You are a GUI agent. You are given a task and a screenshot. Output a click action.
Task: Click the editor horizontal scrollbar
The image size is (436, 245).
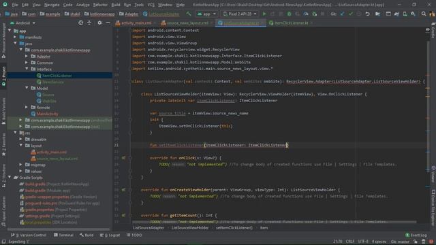(x=274, y=222)
